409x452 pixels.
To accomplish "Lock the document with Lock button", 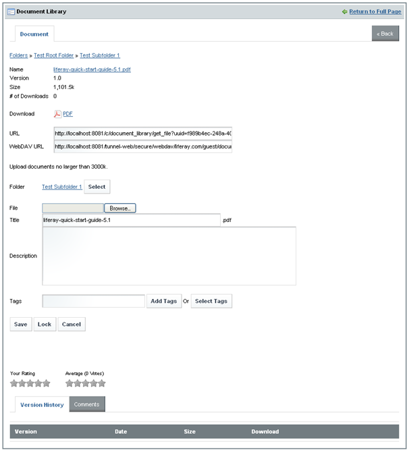I will coord(45,324).
